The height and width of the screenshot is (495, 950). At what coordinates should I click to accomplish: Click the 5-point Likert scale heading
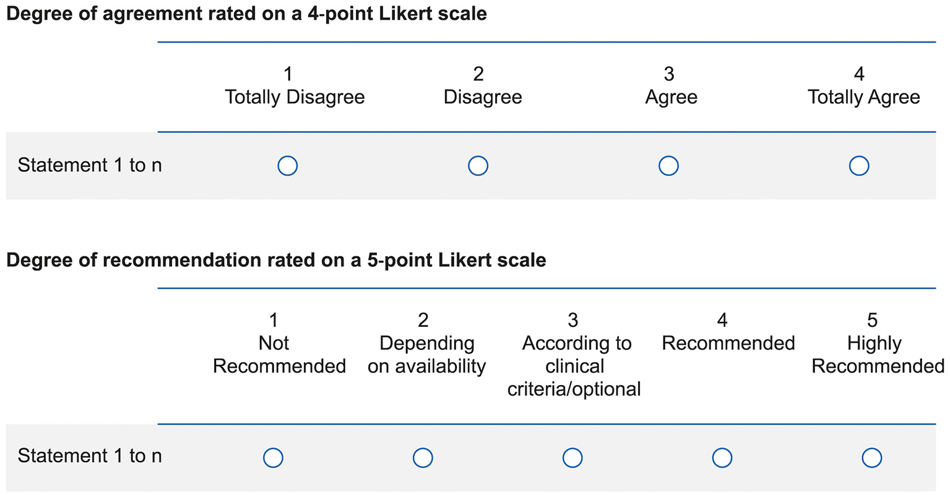[x=276, y=260]
